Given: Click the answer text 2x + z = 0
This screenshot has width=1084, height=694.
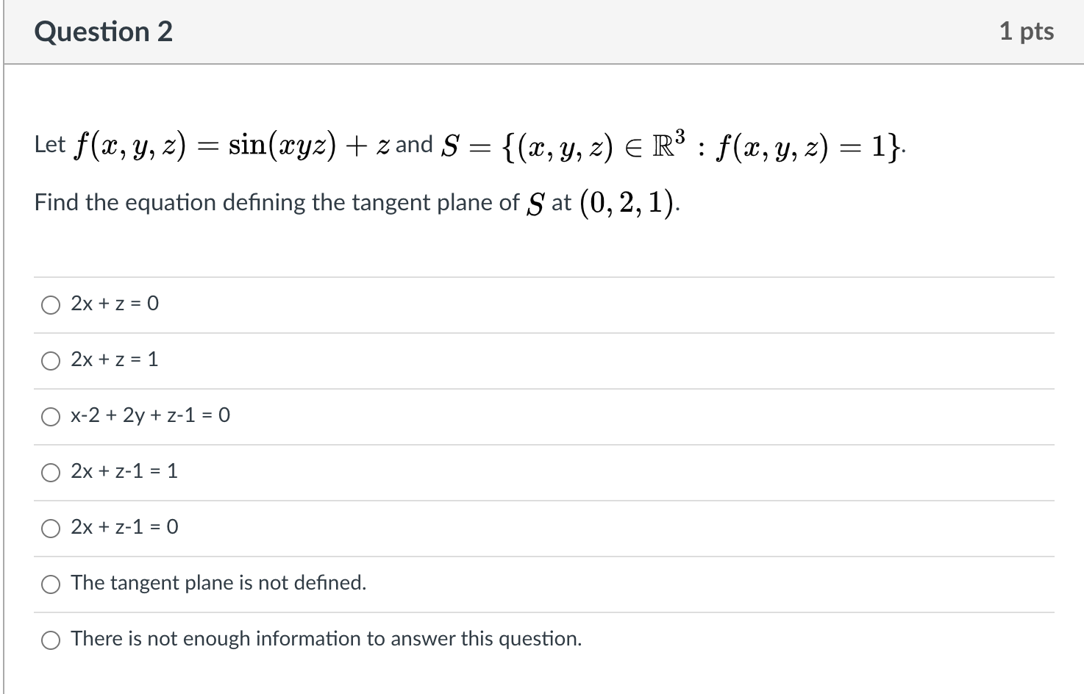Looking at the screenshot, I should 115,304.
